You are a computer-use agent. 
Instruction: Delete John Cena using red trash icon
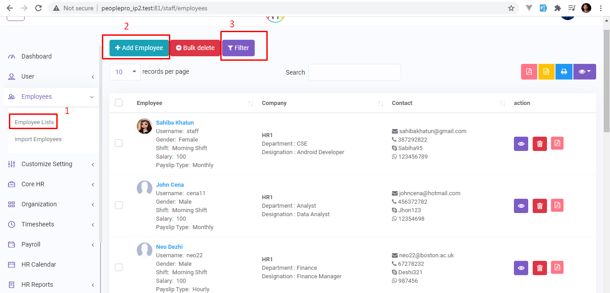(x=540, y=206)
